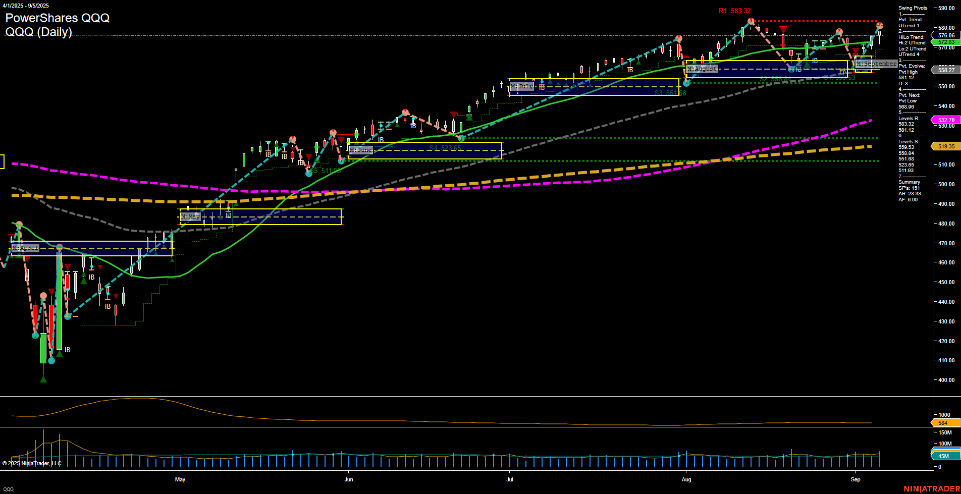Click the May label on the time axis
961x494 pixels.
pyautogui.click(x=181, y=480)
